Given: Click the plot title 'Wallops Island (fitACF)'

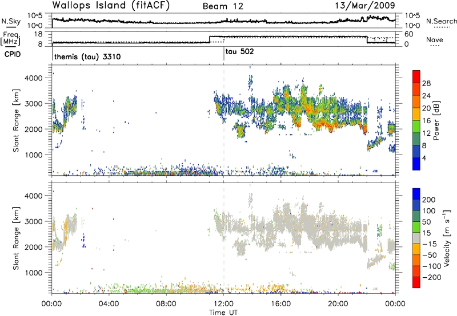Looking at the screenshot, I should coord(111,6).
